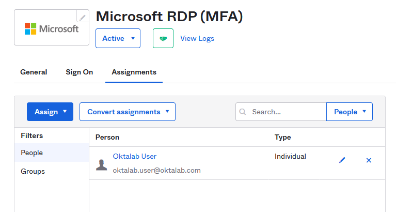This screenshot has width=396, height=212.
Task: Switch to the General tab
Action: pos(34,72)
